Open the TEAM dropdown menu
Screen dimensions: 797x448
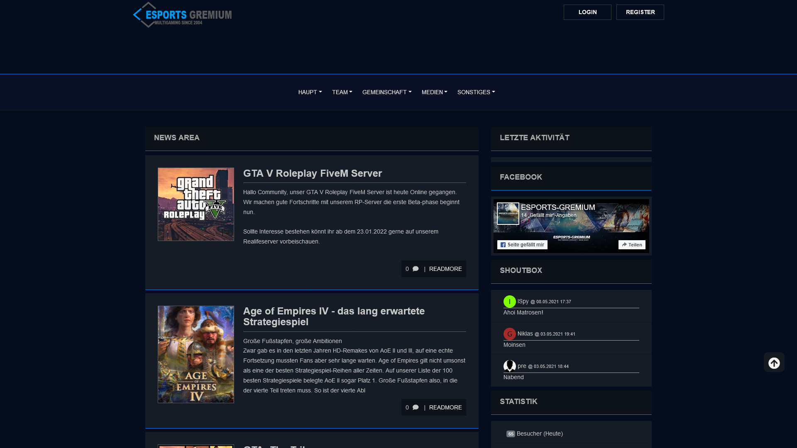[342, 92]
